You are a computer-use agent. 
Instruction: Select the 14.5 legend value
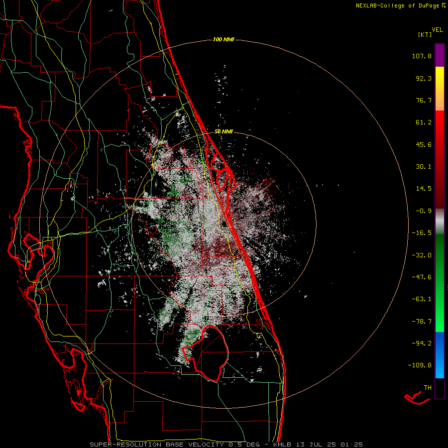[424, 189]
